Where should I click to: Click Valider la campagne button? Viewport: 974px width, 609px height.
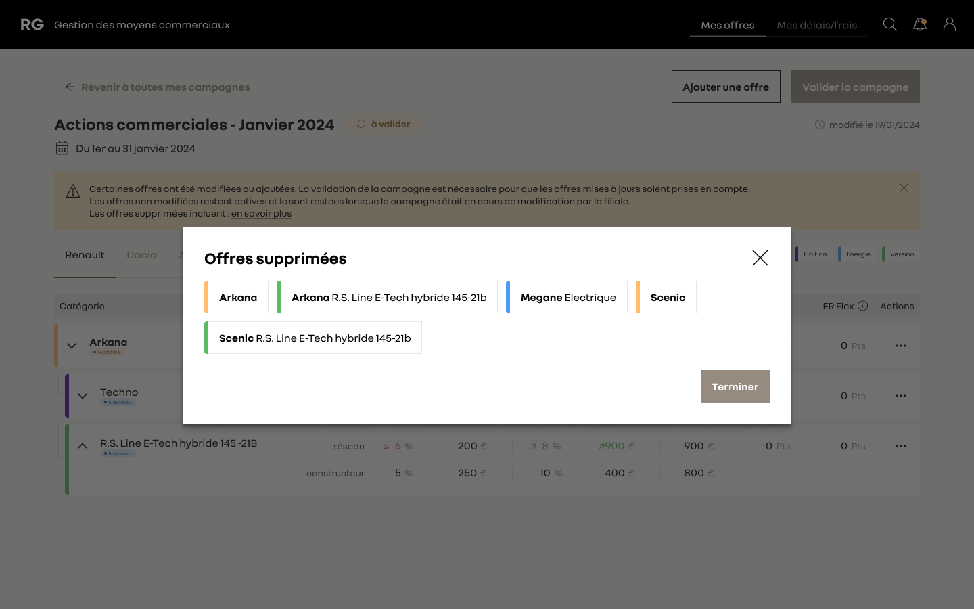[x=856, y=87]
